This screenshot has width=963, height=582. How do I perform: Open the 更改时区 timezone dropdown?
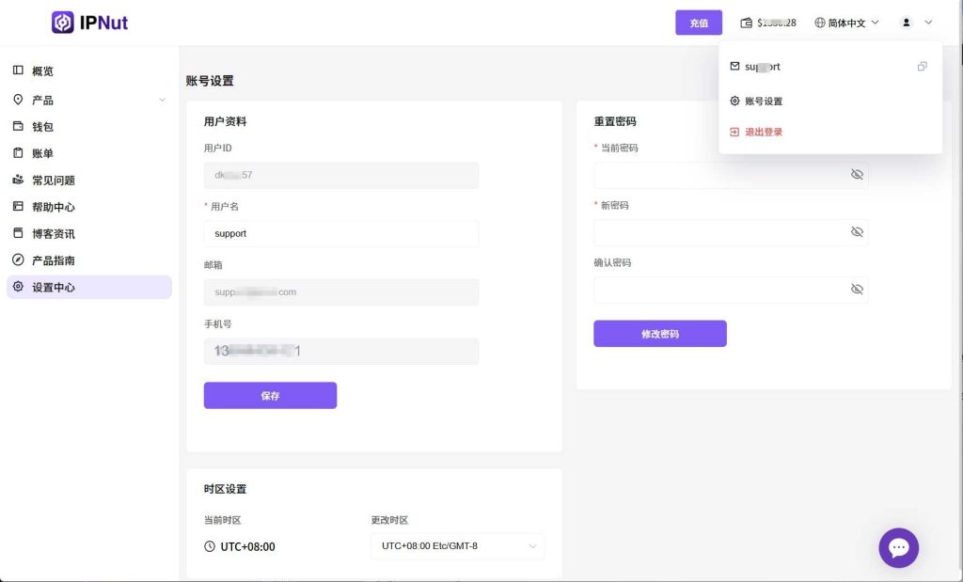pos(457,546)
